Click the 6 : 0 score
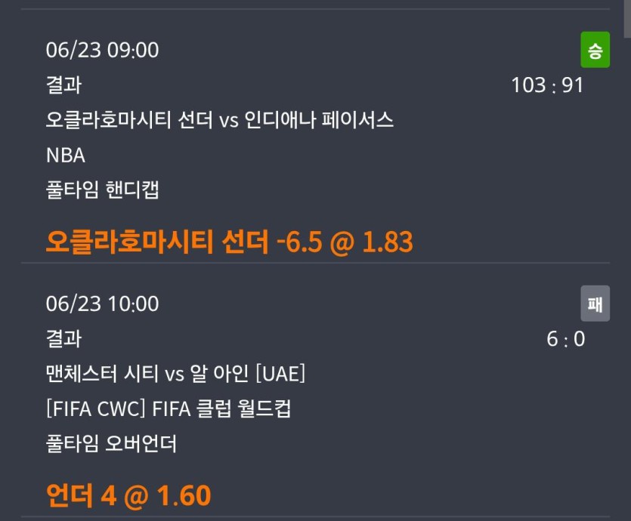The image size is (631, 521). (565, 339)
